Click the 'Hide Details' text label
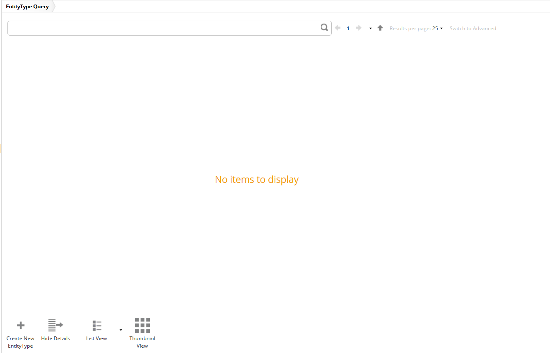The height and width of the screenshot is (353, 550). pos(55,339)
